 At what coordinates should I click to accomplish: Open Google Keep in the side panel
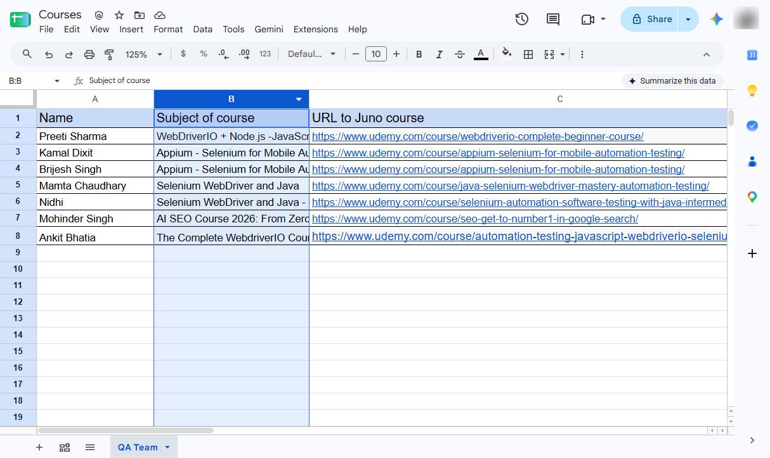point(752,91)
